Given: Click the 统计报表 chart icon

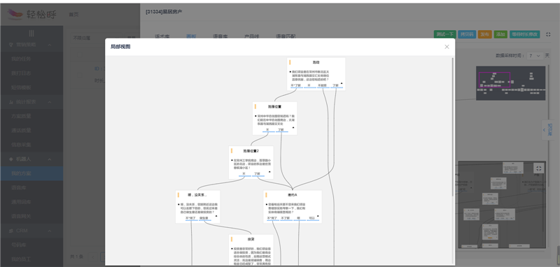Looking at the screenshot, I should click(11, 102).
